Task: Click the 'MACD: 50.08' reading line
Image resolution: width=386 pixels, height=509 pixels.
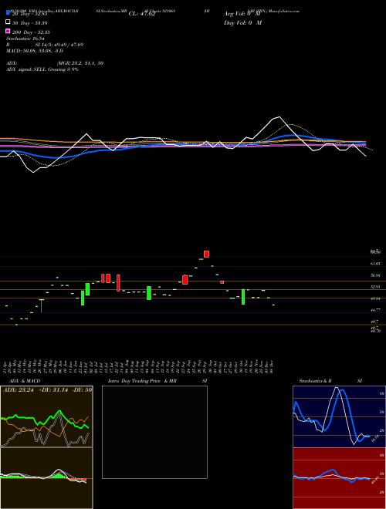Action: click(35, 51)
